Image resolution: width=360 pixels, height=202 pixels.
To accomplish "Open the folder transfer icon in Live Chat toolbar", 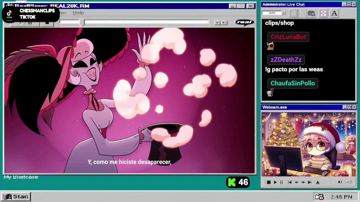I will point(311,13).
